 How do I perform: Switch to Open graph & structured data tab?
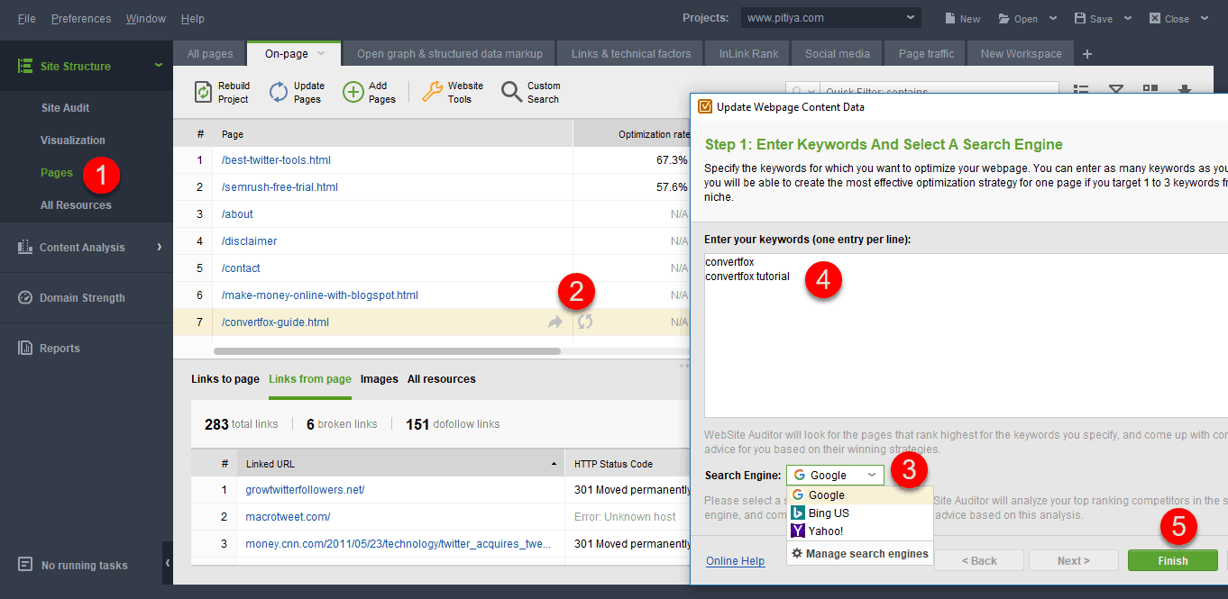tap(450, 54)
